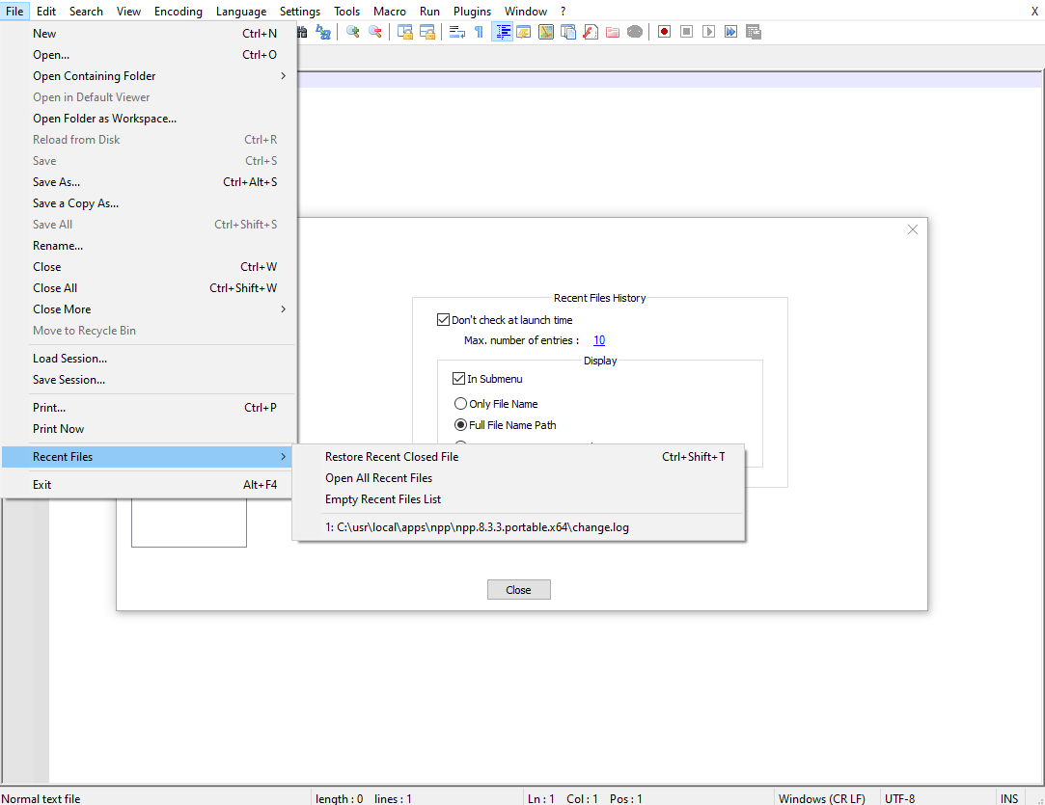The image size is (1045, 805).
Task: Click the Stop Recording macro icon
Action: 686,32
